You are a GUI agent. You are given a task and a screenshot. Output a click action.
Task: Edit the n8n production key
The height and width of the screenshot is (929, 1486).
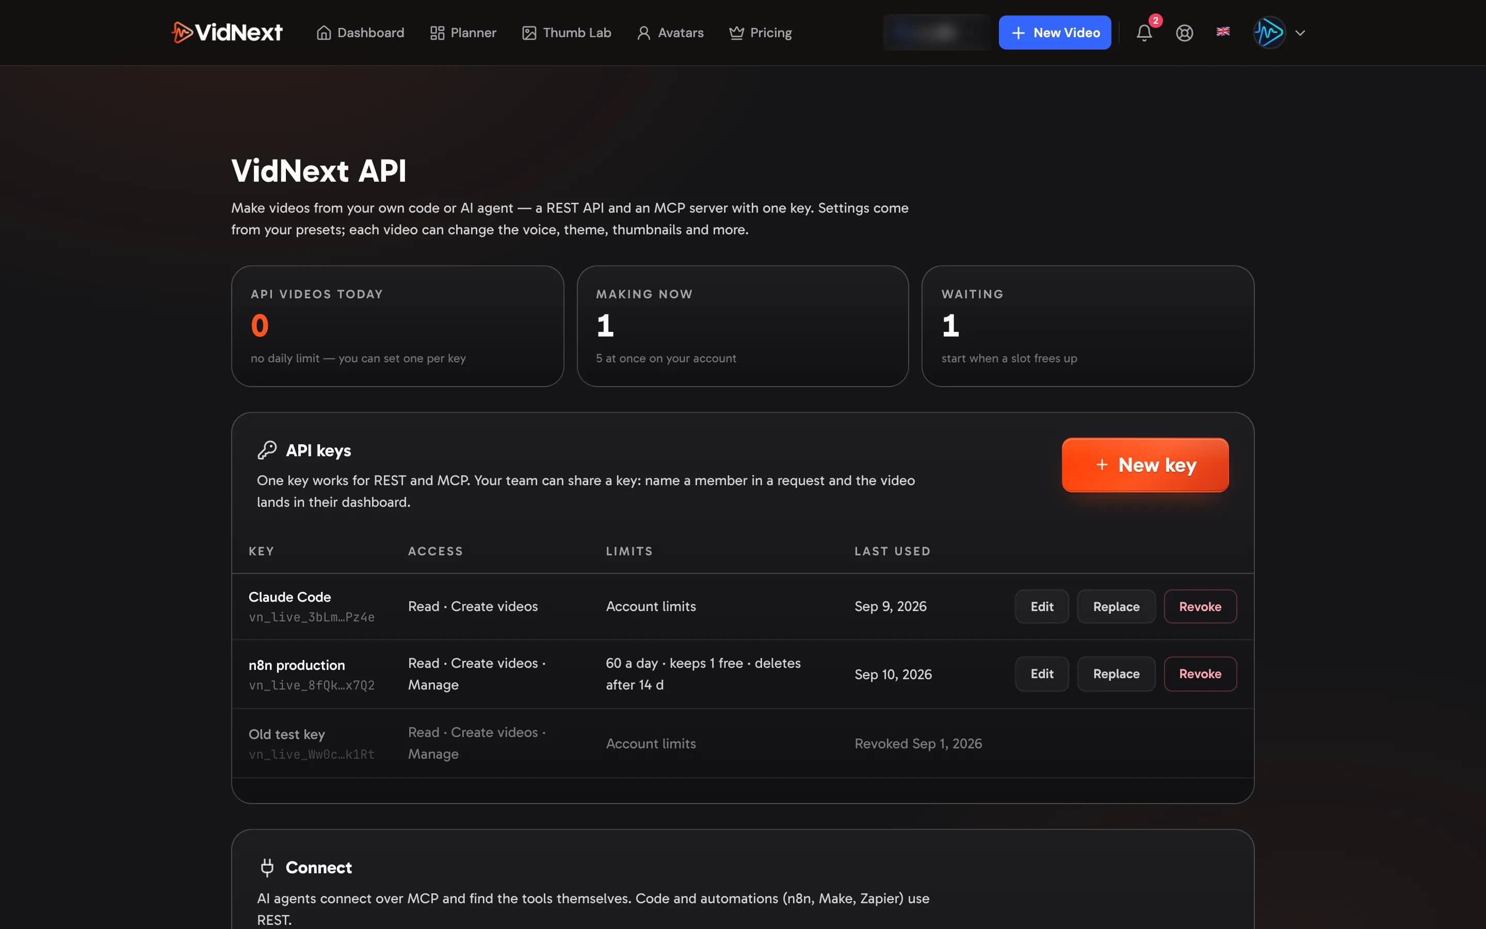1041,674
